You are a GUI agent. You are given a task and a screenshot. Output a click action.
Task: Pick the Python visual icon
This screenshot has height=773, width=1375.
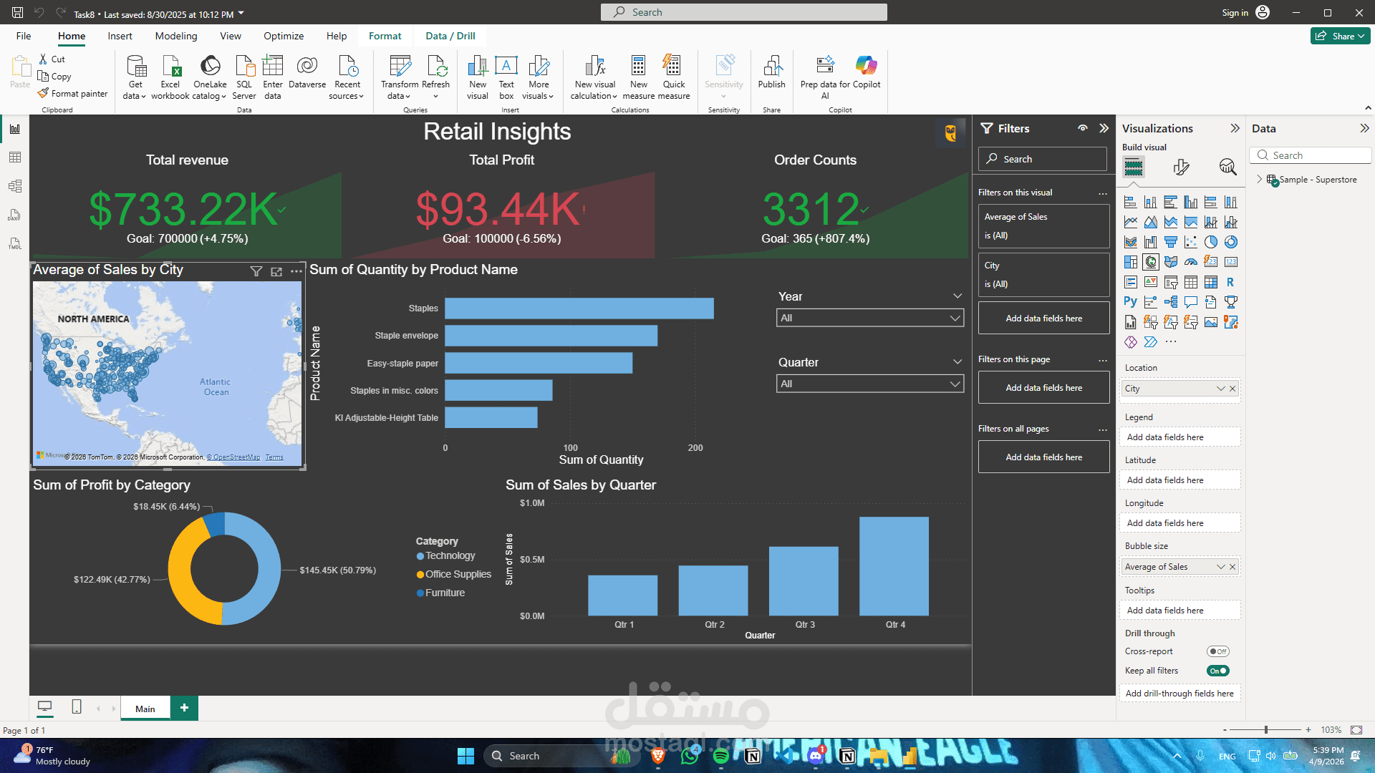pos(1130,302)
